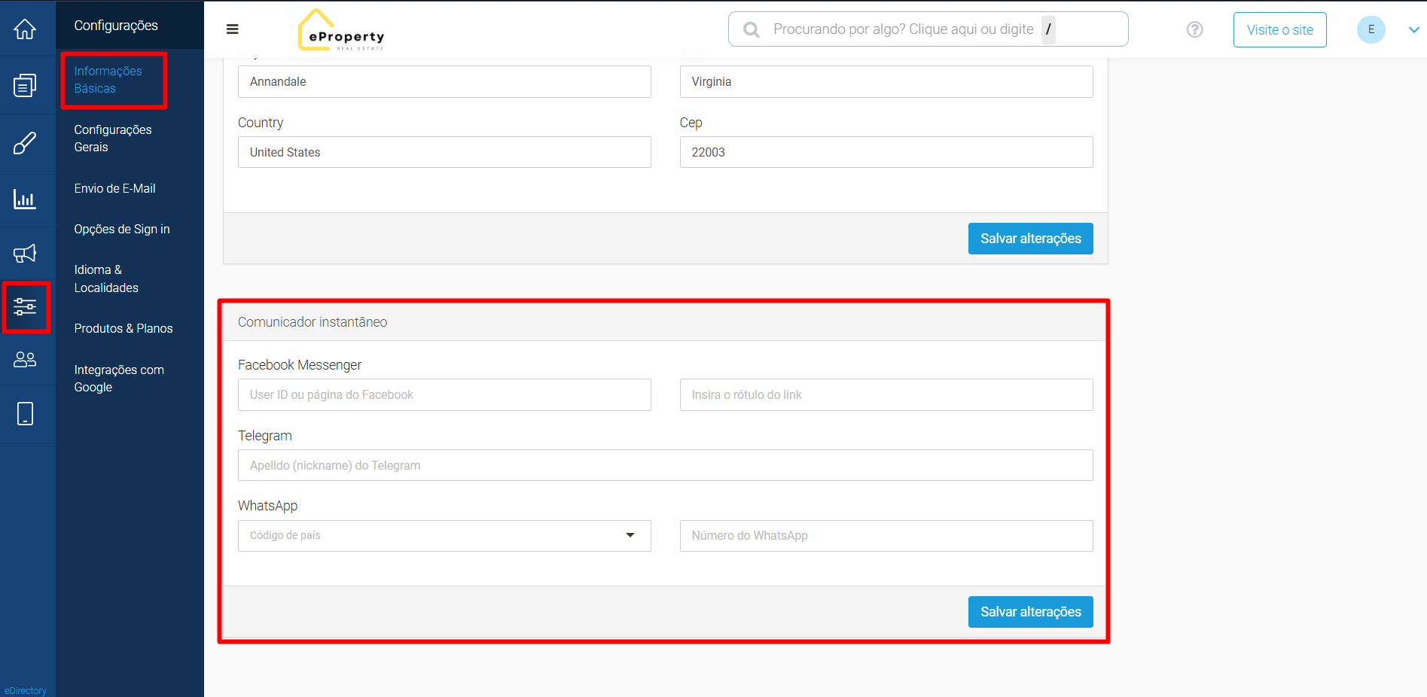Click the eDirectory link
Screen dimensions: 1427x697
coord(26,691)
